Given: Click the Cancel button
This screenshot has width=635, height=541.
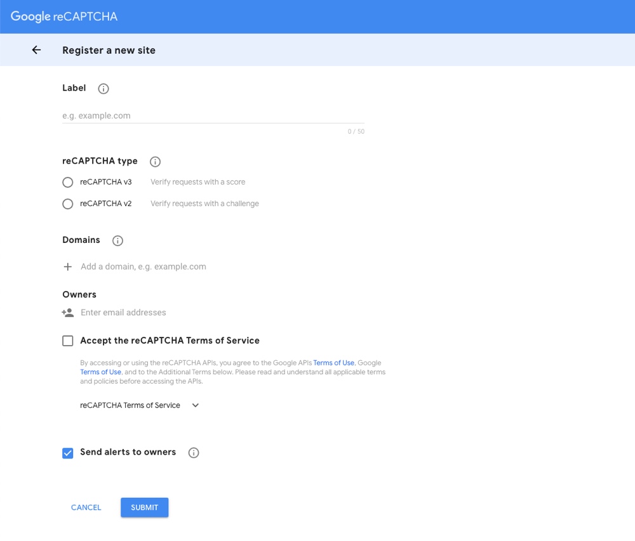Looking at the screenshot, I should coord(86,507).
